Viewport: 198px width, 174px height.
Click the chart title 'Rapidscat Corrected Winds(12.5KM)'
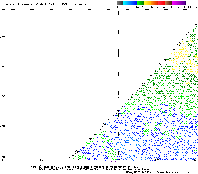click(x=31, y=5)
